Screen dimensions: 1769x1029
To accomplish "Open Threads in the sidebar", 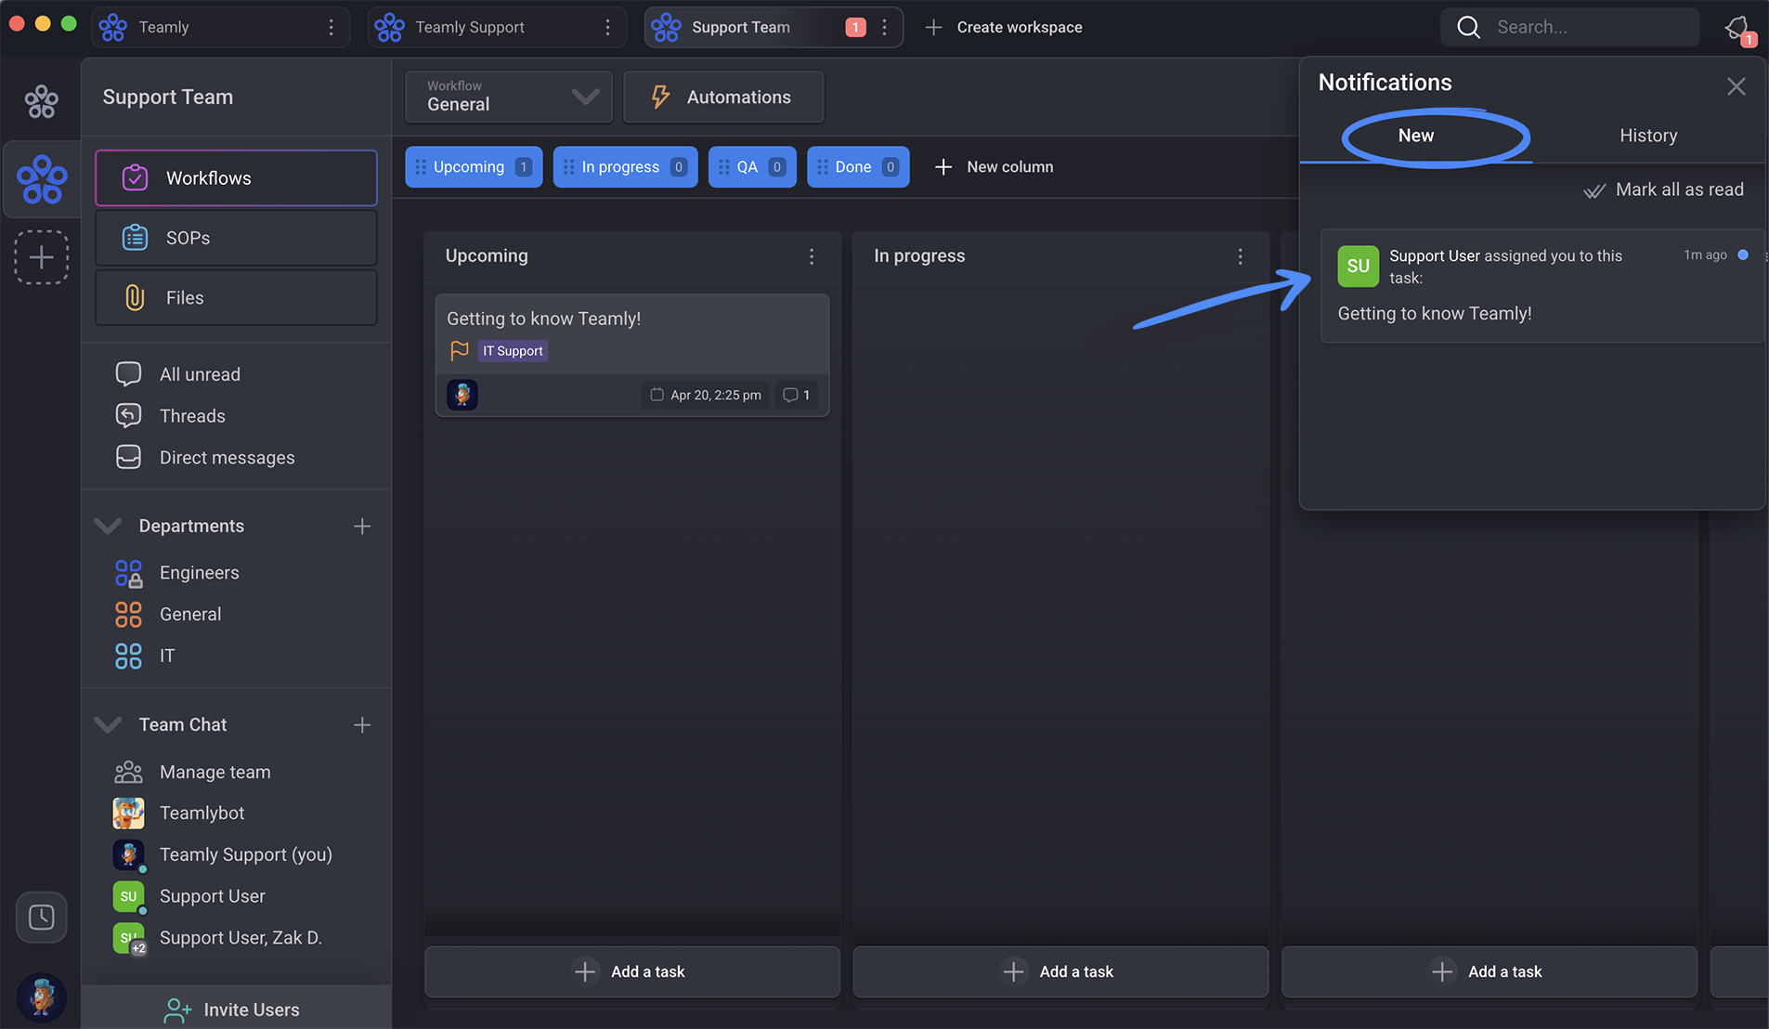I will [x=192, y=416].
